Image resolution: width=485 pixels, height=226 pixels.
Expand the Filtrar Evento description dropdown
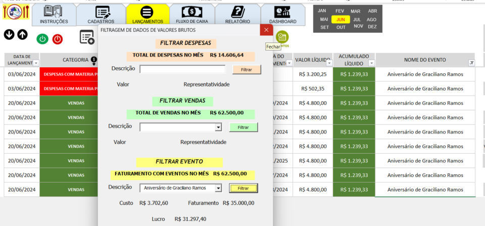[218, 188]
